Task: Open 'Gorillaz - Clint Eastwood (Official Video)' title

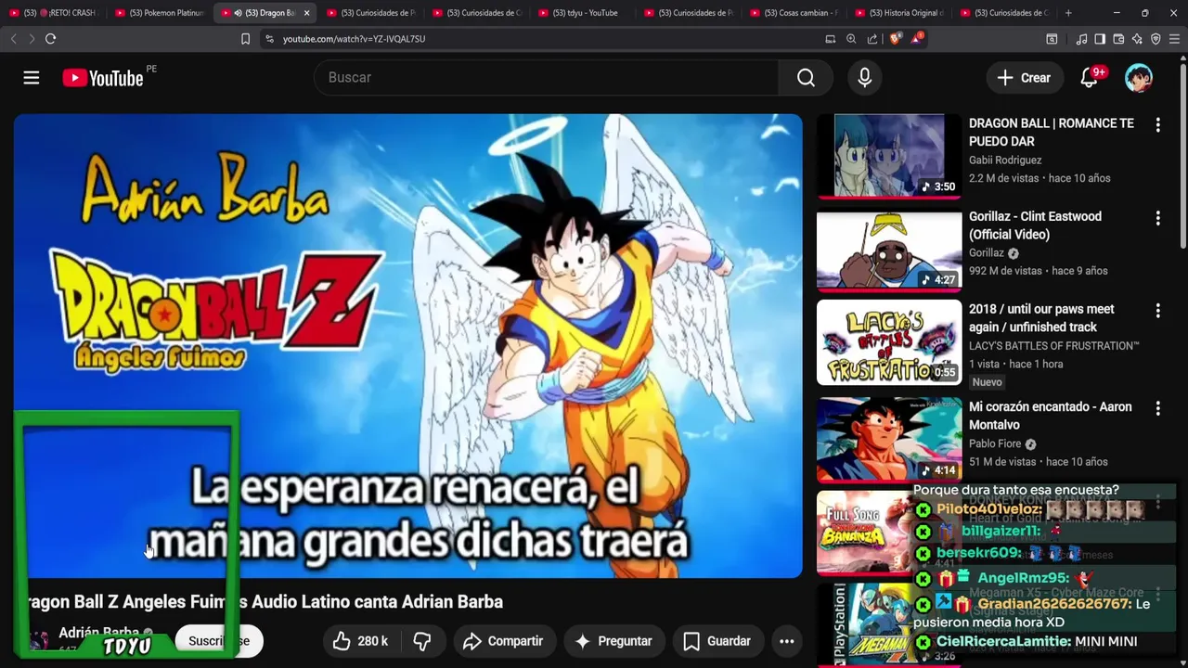Action: (1035, 225)
